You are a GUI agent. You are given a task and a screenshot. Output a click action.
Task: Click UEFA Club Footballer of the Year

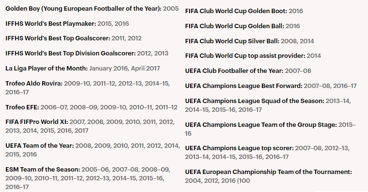coord(234,71)
